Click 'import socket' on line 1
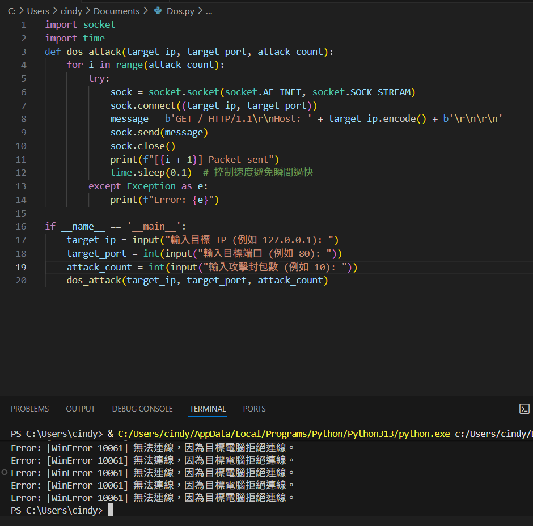The width and height of the screenshot is (533, 526). pos(80,25)
